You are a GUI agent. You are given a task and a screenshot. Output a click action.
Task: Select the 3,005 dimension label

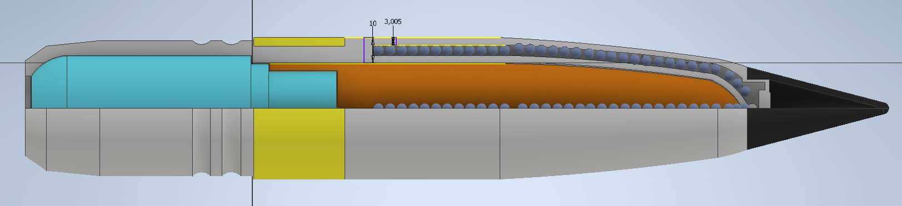pos(393,22)
